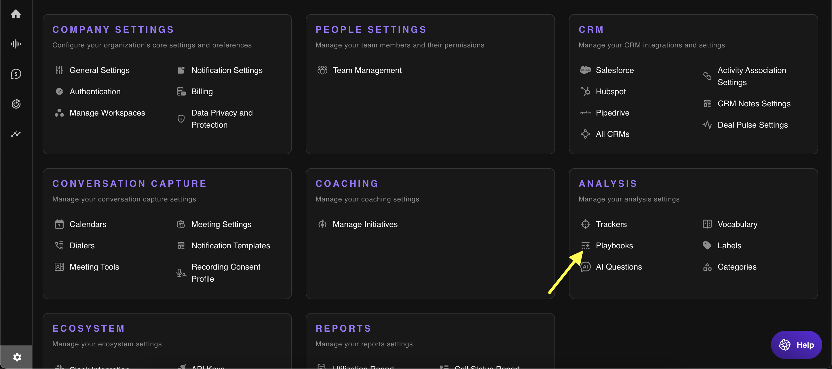Click the home icon in sidebar

point(16,14)
